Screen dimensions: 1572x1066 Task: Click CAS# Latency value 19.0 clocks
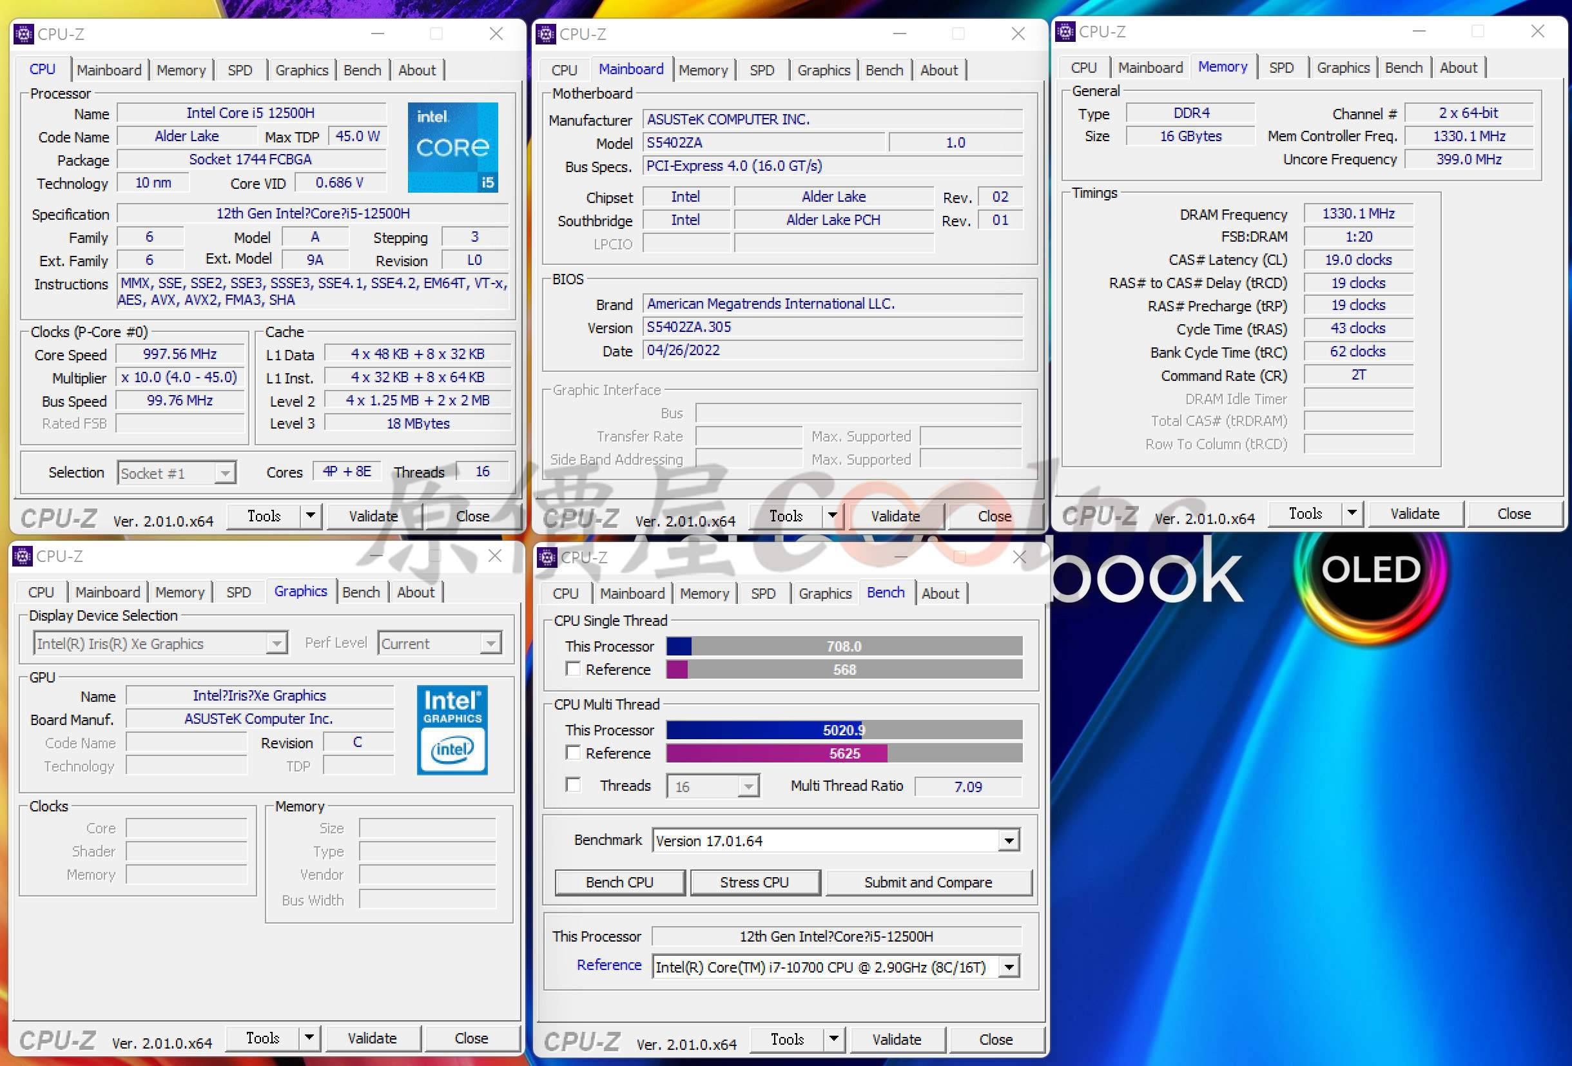[1358, 260]
